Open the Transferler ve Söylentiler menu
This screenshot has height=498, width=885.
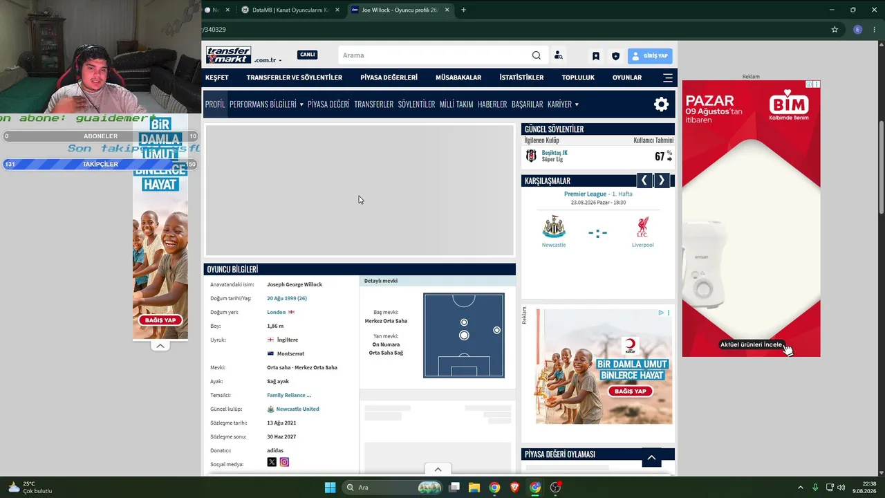point(295,77)
